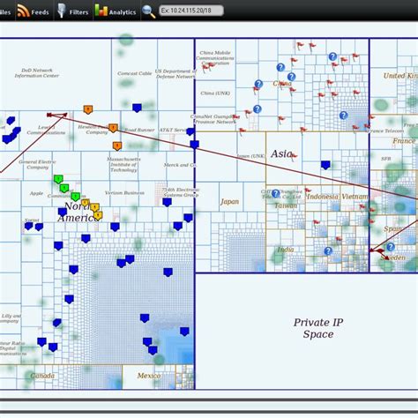
Task: Select the Apple block label
Action: click(36, 193)
